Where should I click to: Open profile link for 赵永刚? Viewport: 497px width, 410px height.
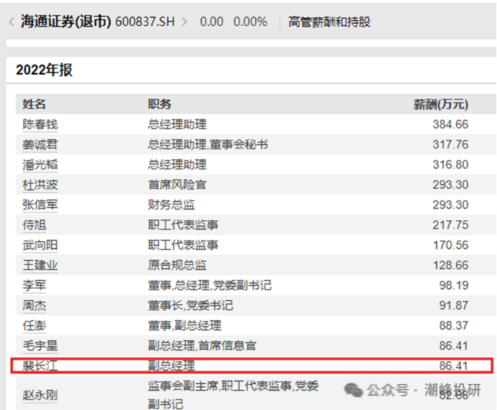[40, 396]
